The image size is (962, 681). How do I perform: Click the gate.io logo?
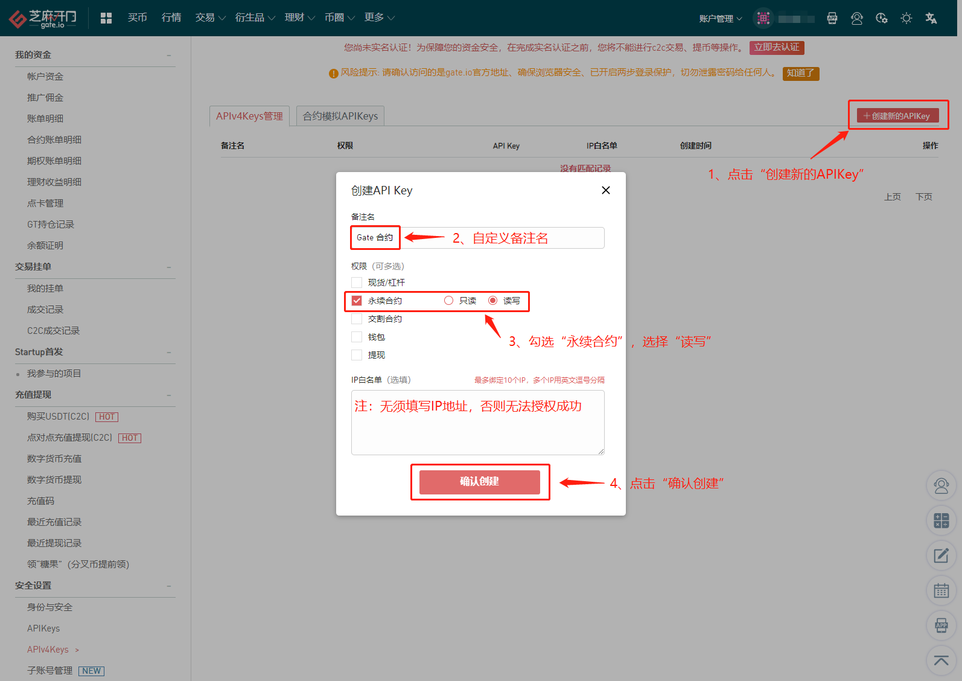tap(43, 18)
